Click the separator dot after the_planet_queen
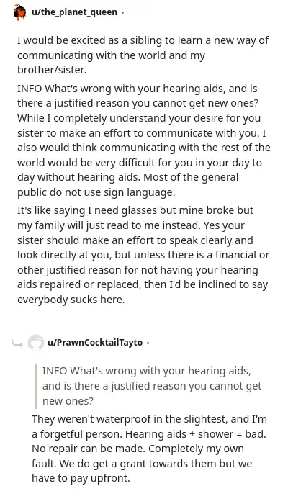This screenshot has height=504, width=288. (x=122, y=13)
